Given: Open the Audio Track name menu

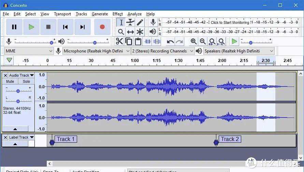Looking at the screenshot, I should pyautogui.click(x=21, y=75).
